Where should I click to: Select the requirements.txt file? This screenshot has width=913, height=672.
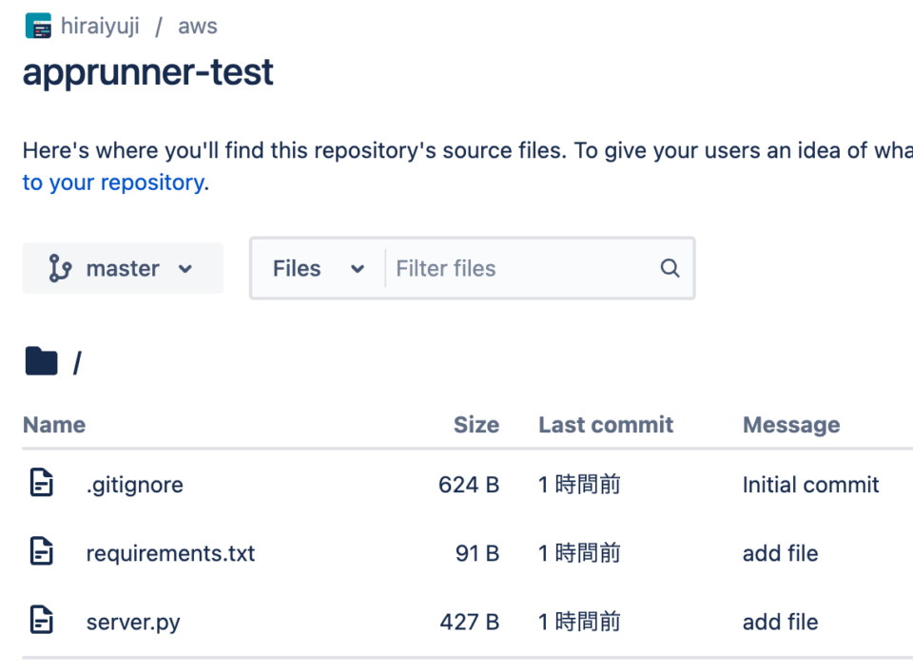tap(170, 553)
